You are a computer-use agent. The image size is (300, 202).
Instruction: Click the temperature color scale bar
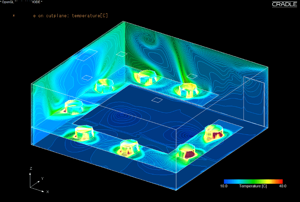[x=253, y=182]
